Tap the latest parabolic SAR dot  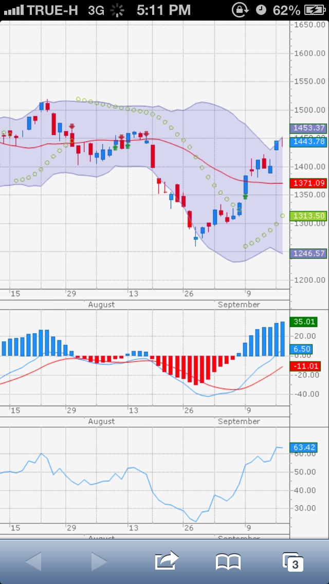click(x=282, y=215)
